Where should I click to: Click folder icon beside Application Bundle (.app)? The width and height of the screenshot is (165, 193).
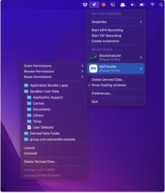tap(26, 85)
